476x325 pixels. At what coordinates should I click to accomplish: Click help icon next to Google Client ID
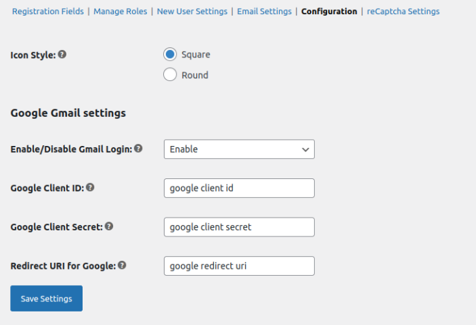(90, 188)
